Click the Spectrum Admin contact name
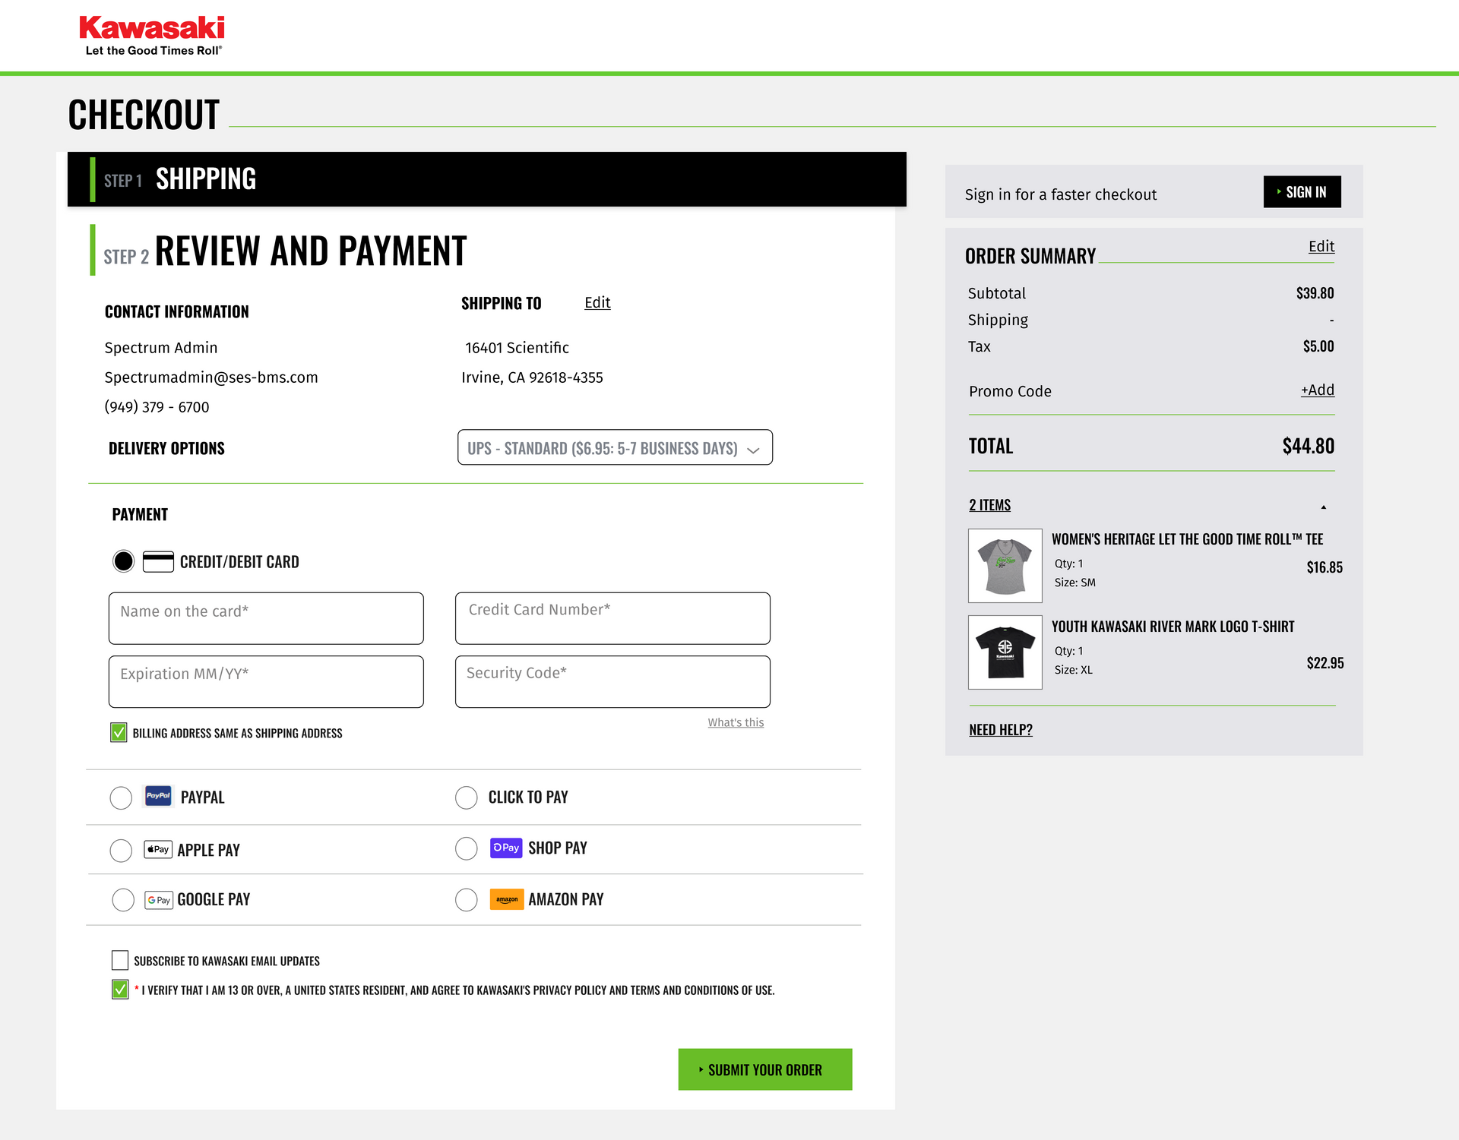This screenshot has height=1140, width=1459. click(x=161, y=348)
